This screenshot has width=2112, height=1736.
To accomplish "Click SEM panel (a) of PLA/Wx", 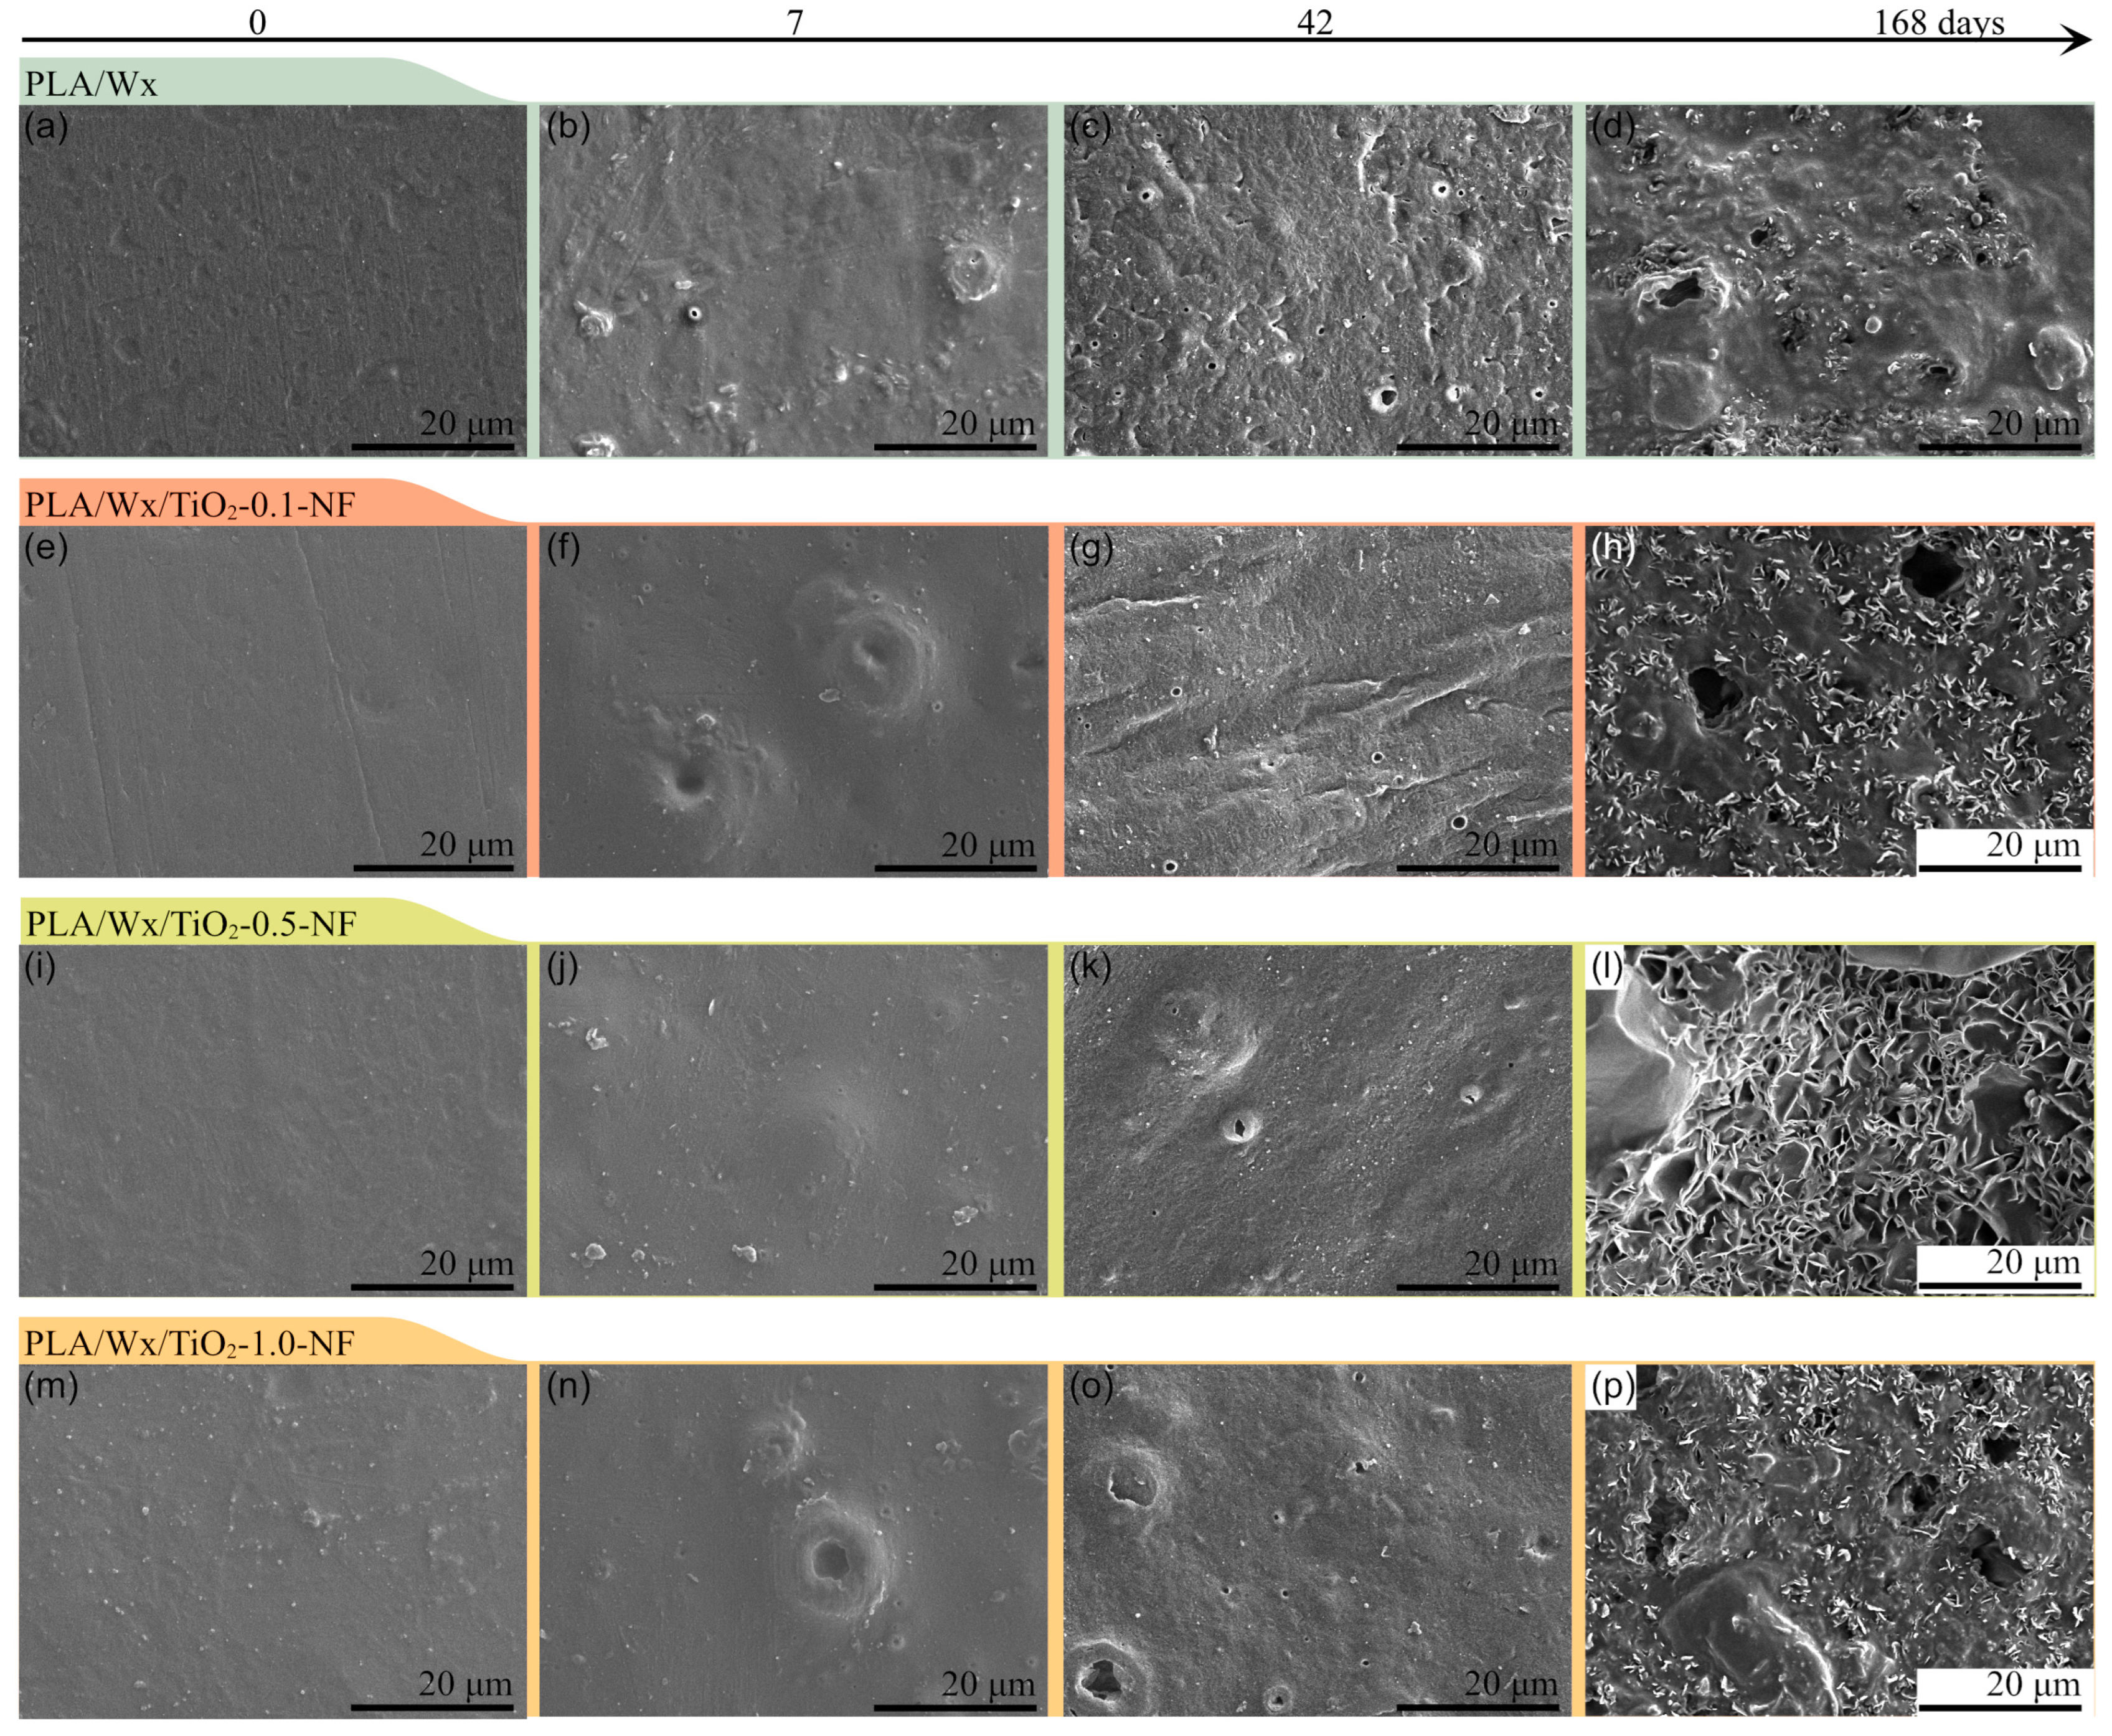I will 272,280.
